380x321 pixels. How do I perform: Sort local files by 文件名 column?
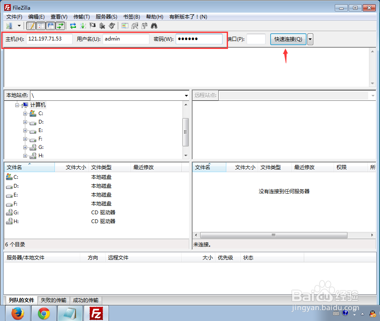pos(30,167)
